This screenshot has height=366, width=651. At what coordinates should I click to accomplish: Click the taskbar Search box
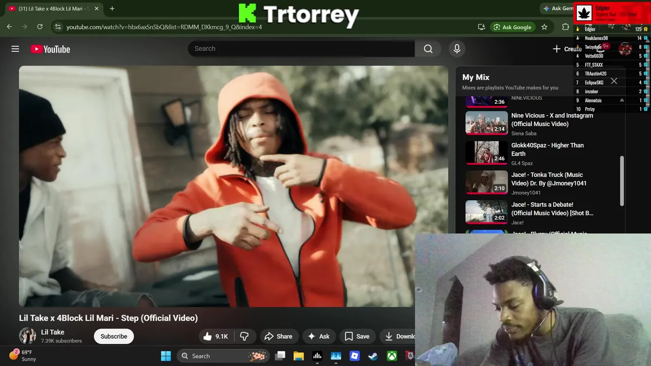223,356
